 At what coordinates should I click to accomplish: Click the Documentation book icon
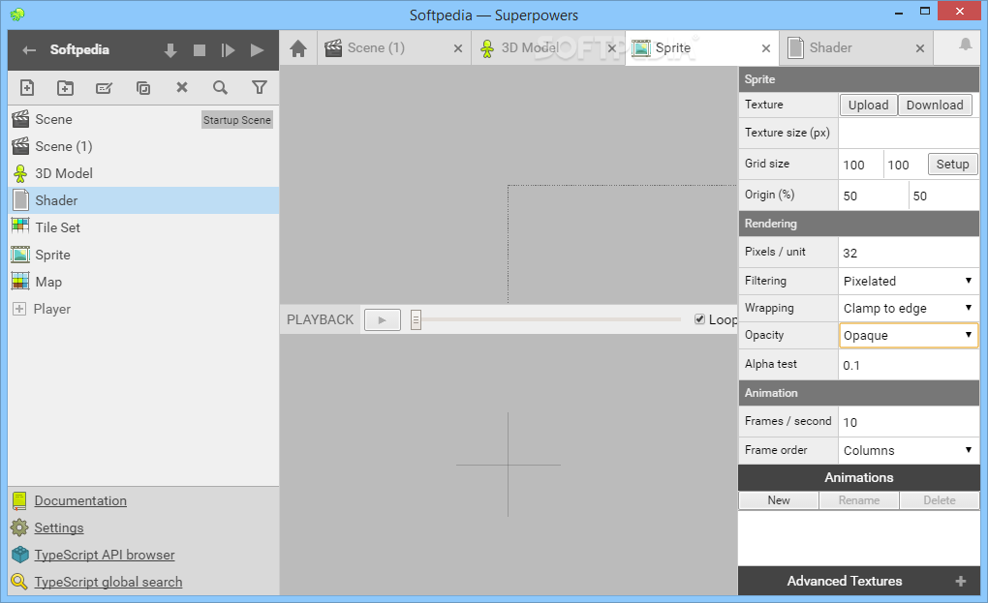coord(19,501)
